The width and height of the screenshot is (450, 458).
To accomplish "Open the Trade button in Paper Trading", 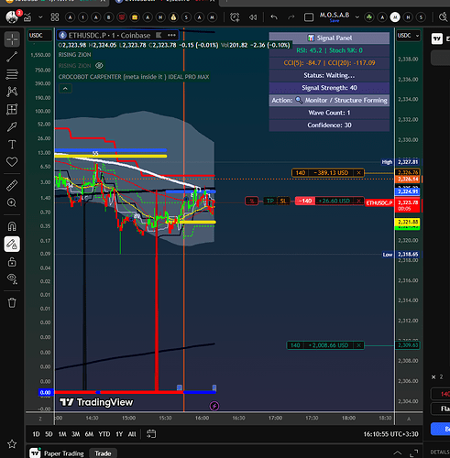I will click(103, 453).
